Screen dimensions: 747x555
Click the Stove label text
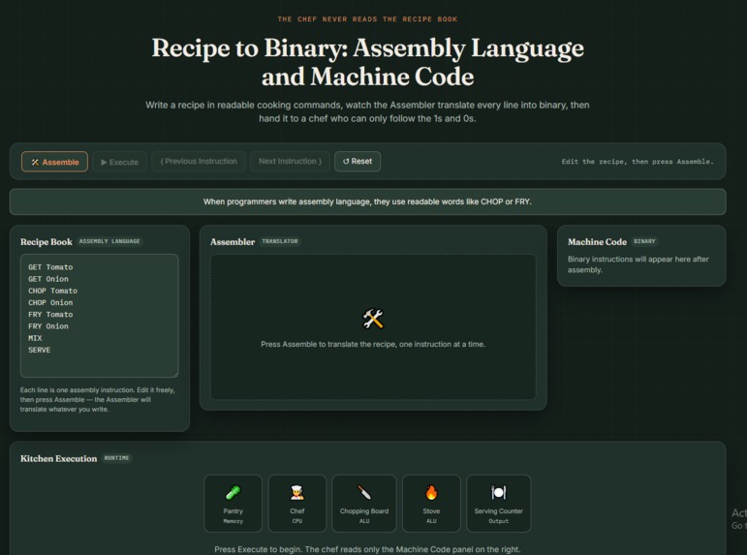coord(431,510)
